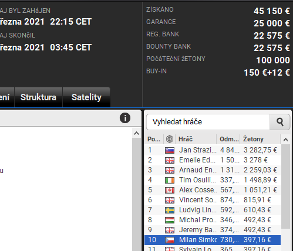The height and width of the screenshot is (251, 293).
Task: Click the Czech flag beside Milan Simko
Action: point(170,240)
